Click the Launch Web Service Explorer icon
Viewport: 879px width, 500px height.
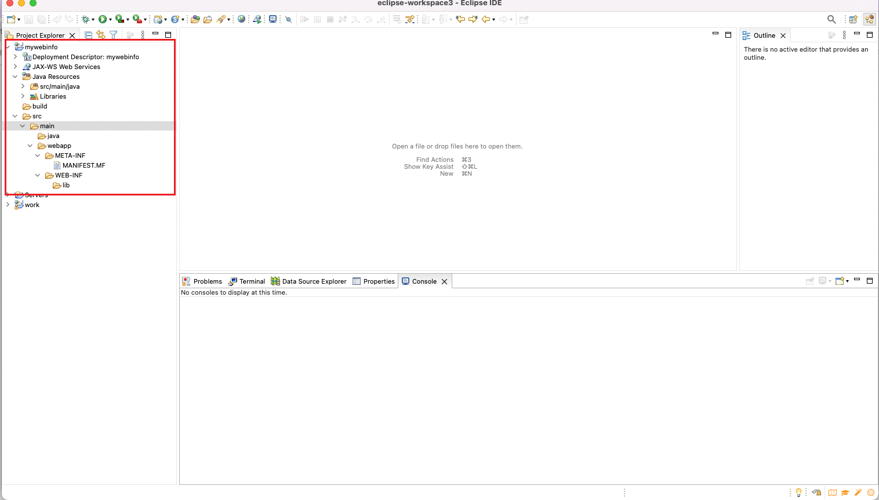tap(257, 19)
